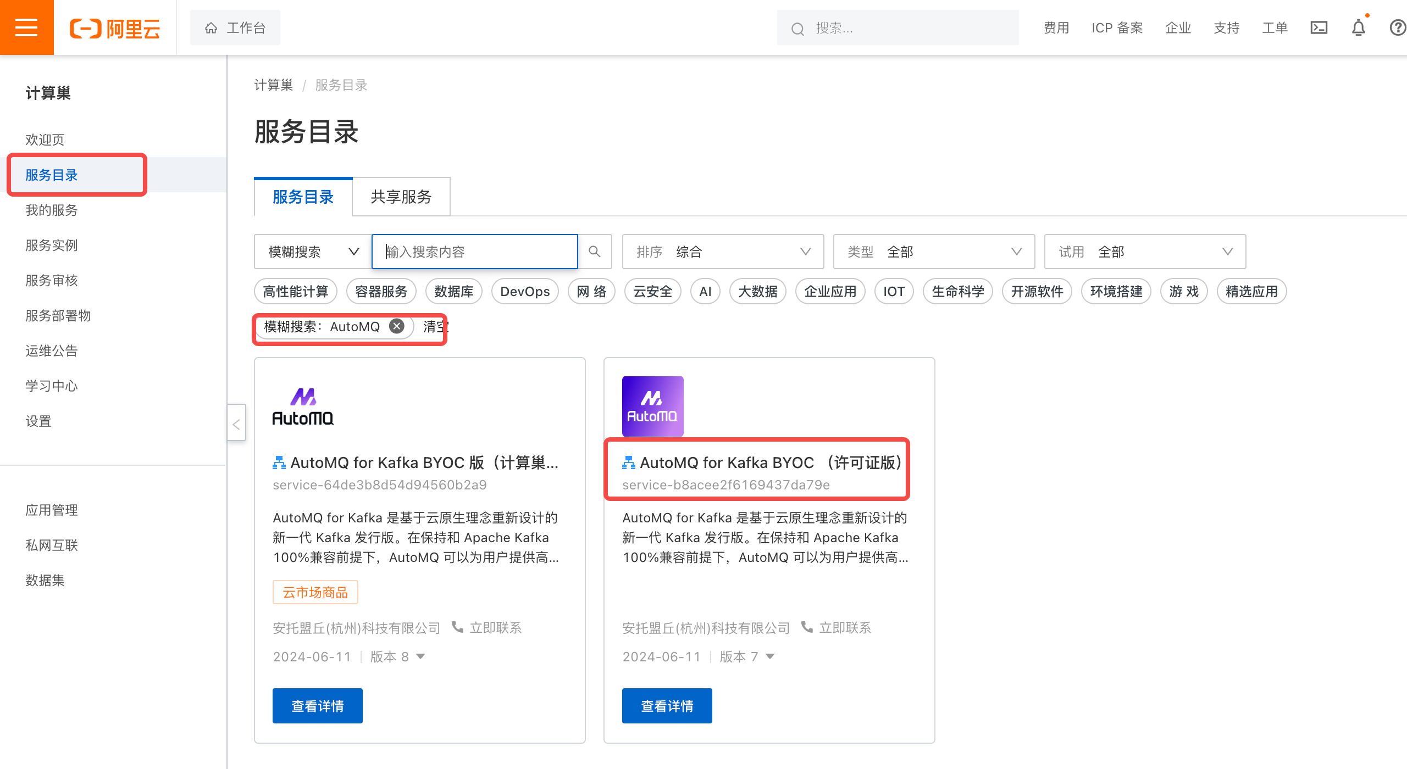Filter by 容器服务 category
The width and height of the screenshot is (1407, 769).
pos(381,291)
